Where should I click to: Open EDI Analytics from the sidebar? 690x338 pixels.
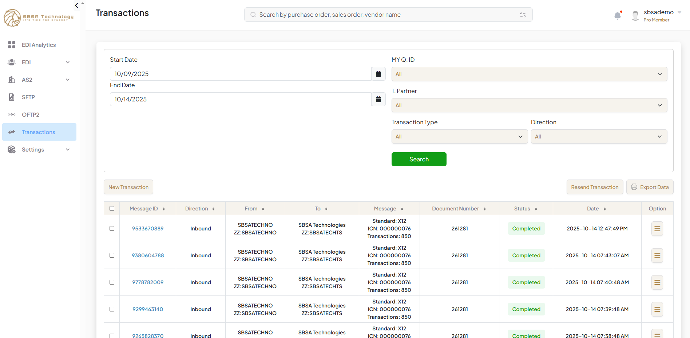point(39,45)
